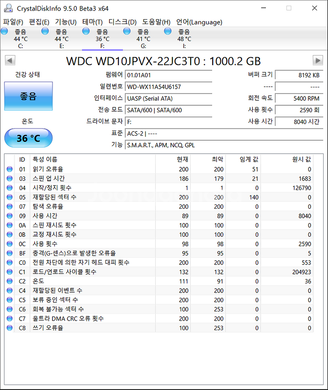Select the F: disk tab
328x390 pixels.
[102, 38]
